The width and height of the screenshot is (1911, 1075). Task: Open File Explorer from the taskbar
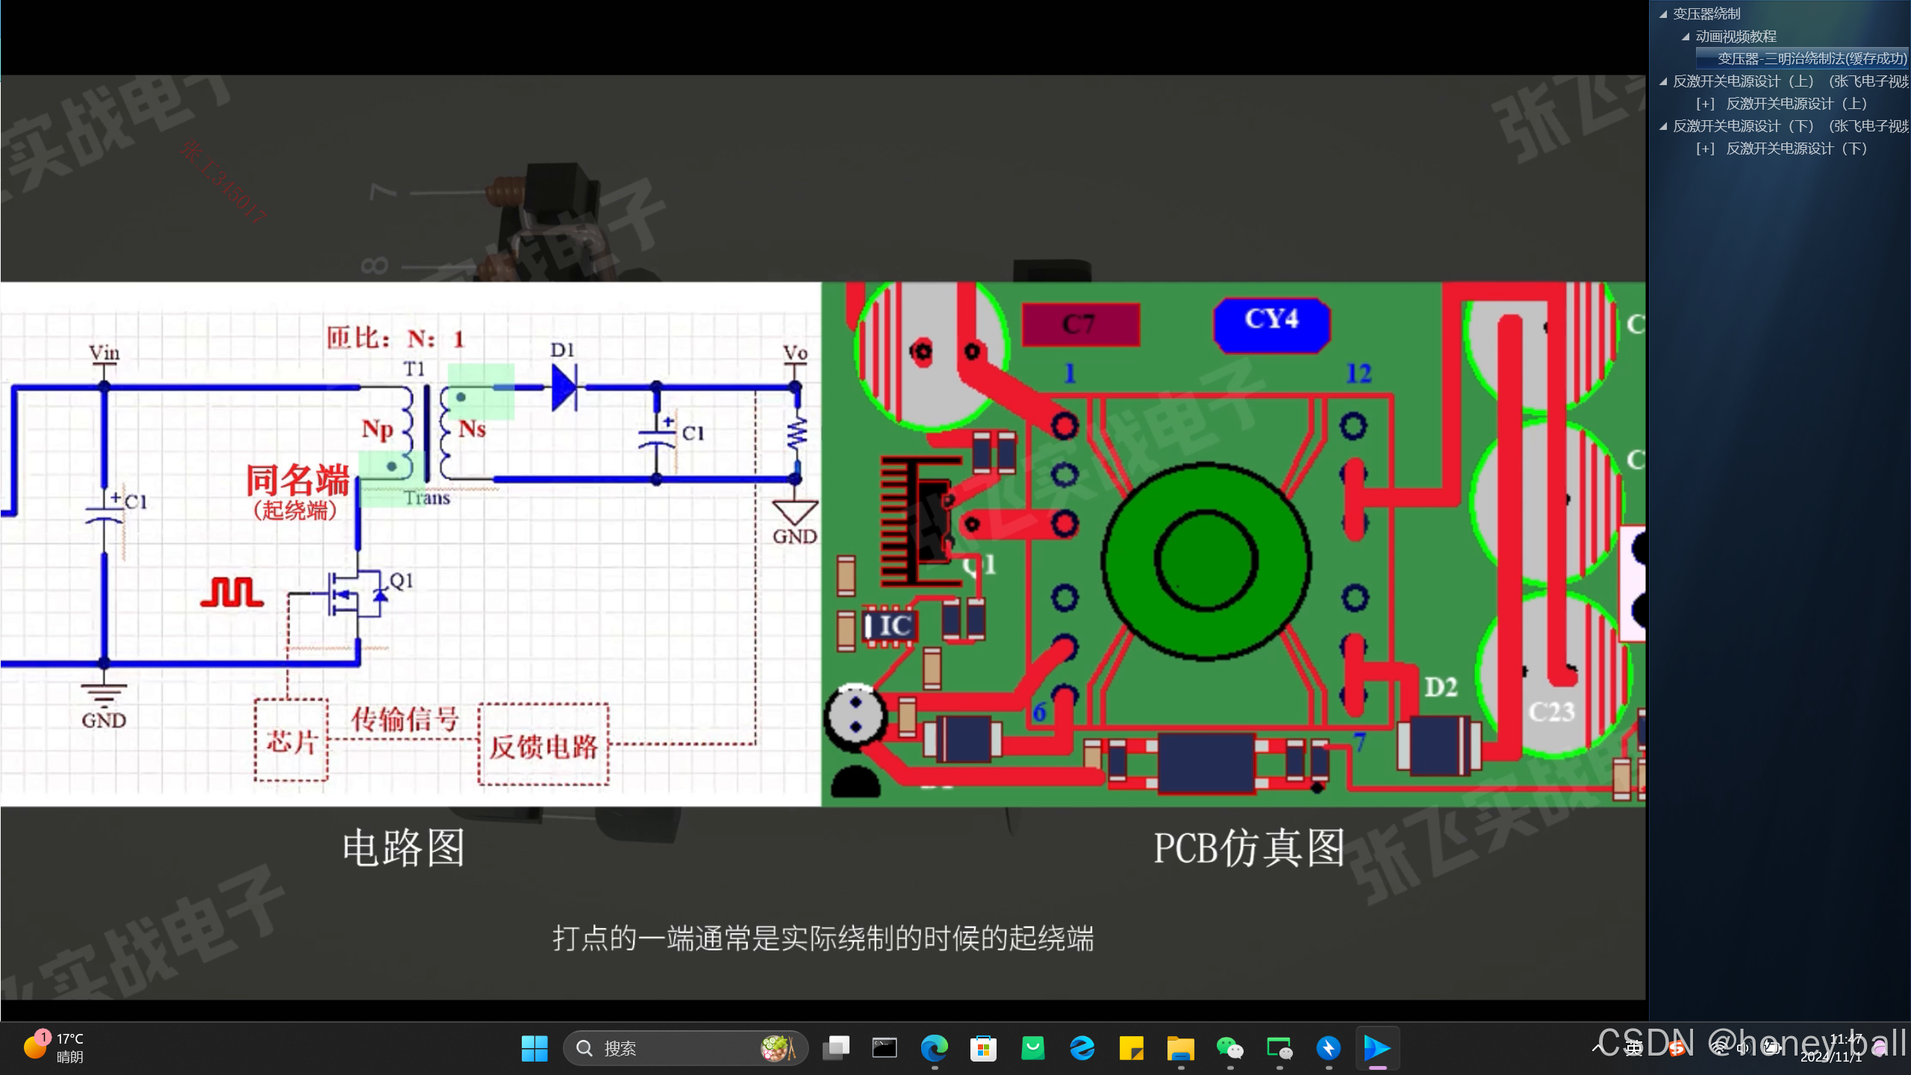tap(1180, 1048)
